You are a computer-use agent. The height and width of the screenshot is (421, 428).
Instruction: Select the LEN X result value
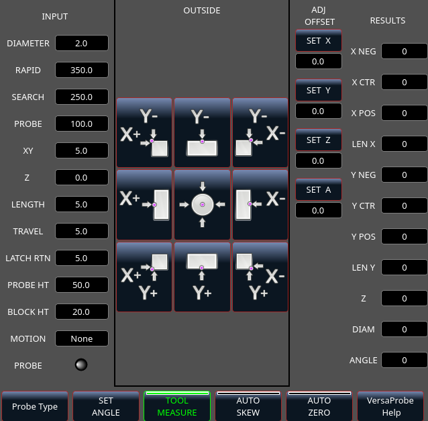[x=405, y=144]
